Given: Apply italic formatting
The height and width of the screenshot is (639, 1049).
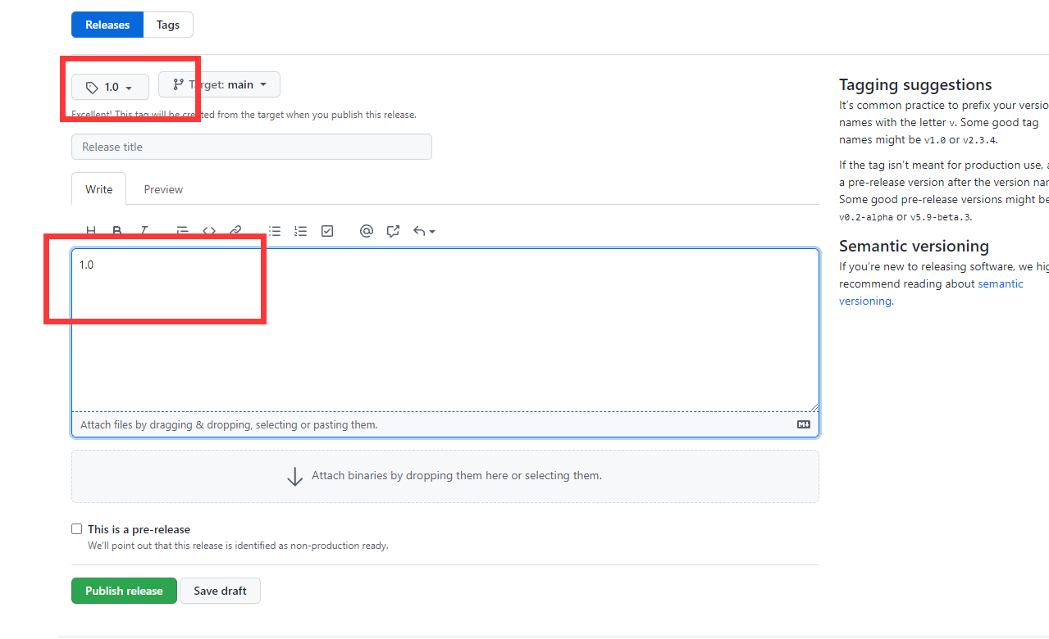Looking at the screenshot, I should tap(144, 231).
